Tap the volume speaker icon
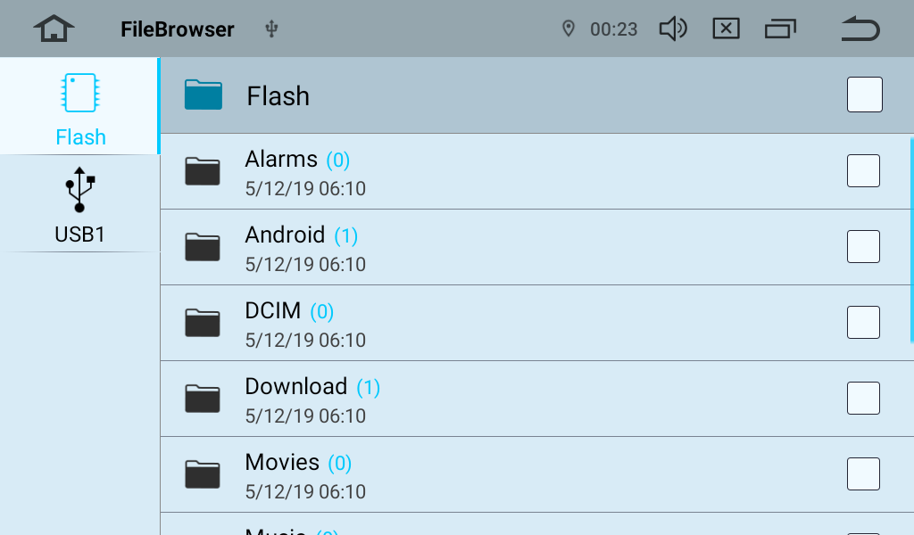 pyautogui.click(x=672, y=29)
